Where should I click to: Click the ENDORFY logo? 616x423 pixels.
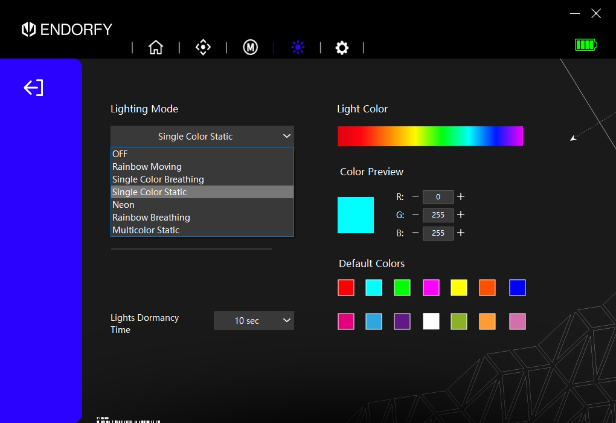click(66, 29)
